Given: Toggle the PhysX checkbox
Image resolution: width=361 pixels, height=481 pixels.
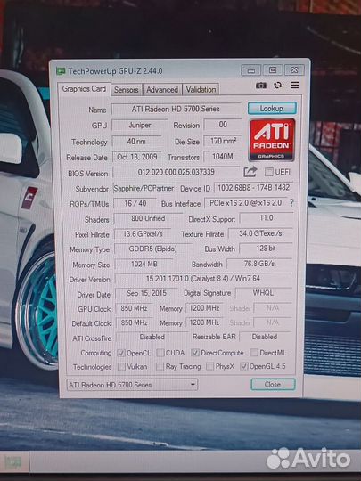Looking at the screenshot, I should pyautogui.click(x=210, y=366).
